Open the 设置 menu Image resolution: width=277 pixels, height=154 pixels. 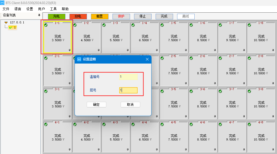(x=30, y=9)
